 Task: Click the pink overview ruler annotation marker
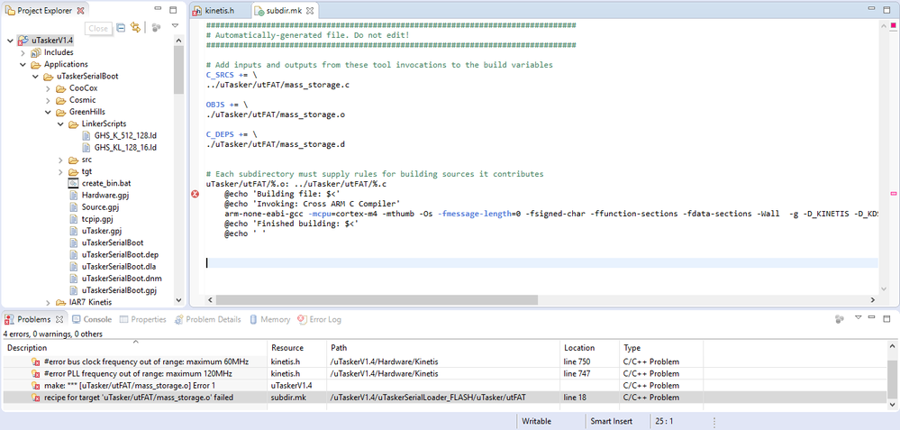(893, 195)
